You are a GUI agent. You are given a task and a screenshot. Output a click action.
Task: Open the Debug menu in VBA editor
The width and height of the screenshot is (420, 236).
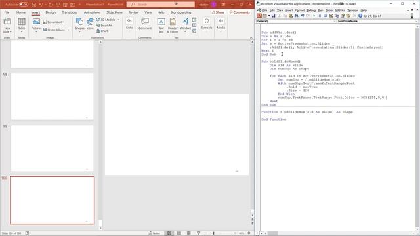click(311, 10)
